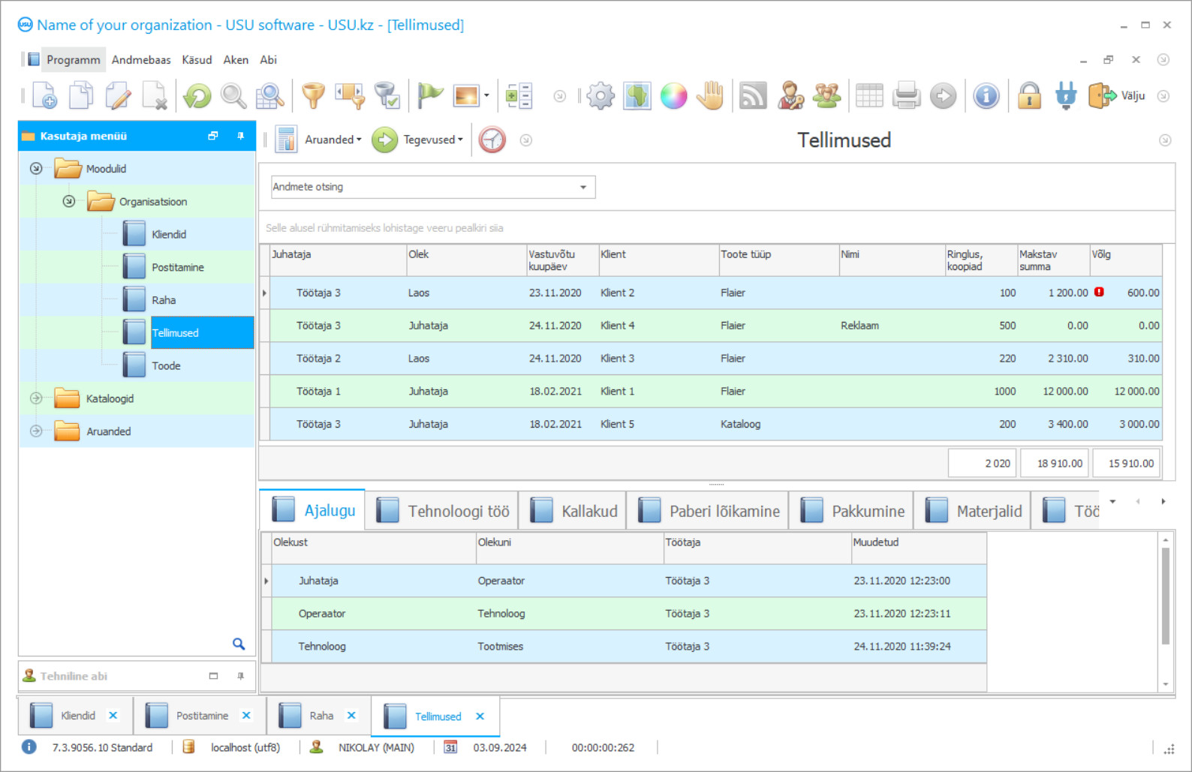
Task: Collapse the Moodulid tree node
Action: point(36,169)
